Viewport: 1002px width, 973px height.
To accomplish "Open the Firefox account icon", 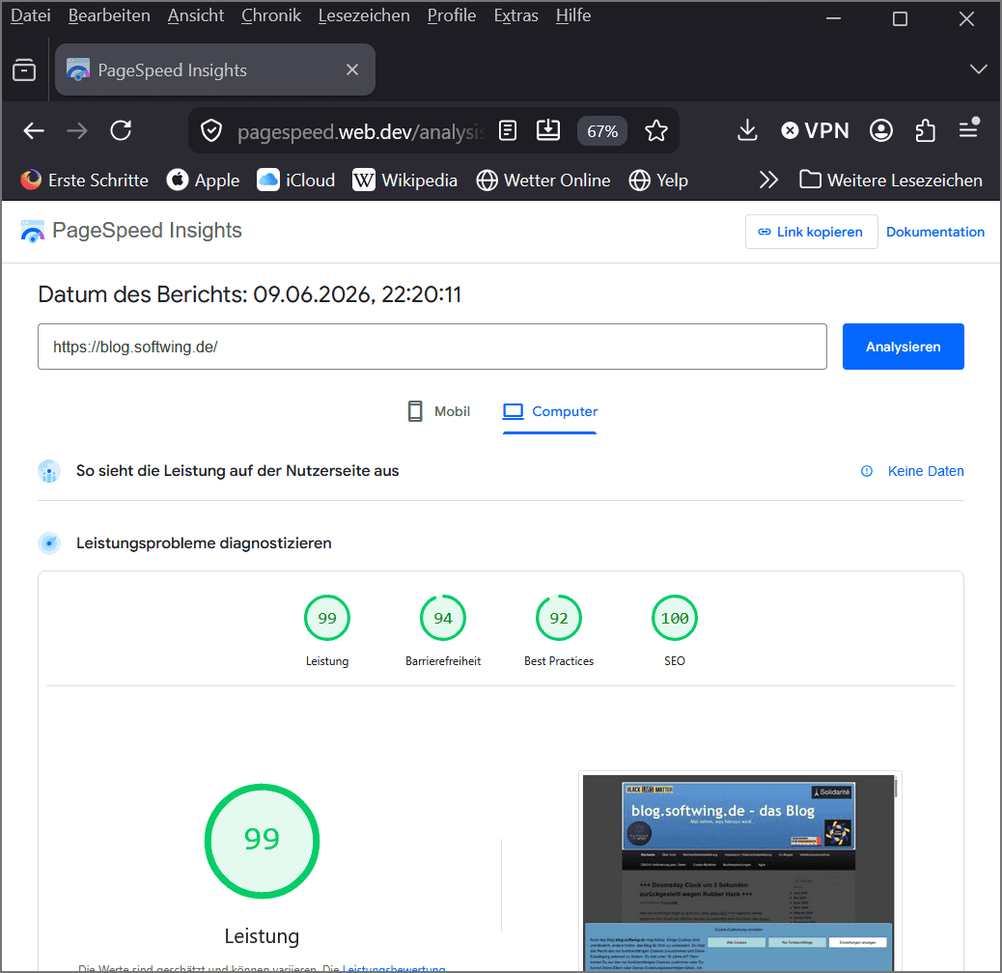I will coord(880,131).
